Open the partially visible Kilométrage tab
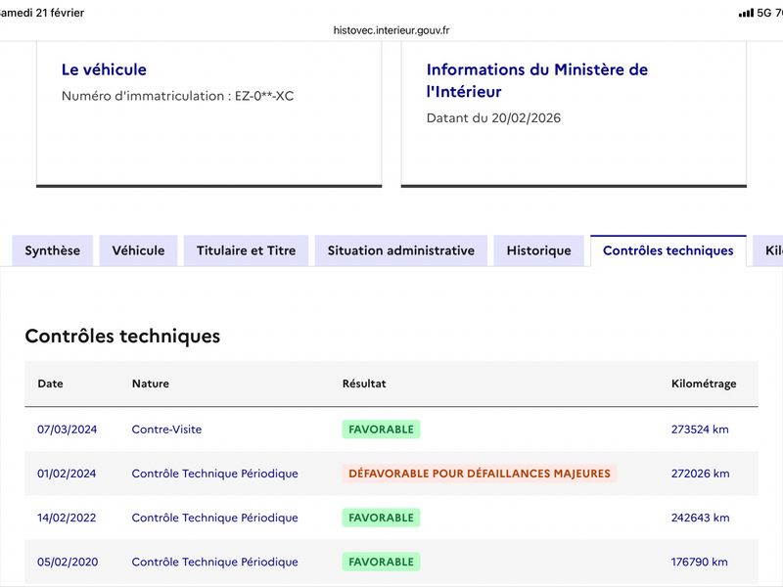Viewport: 783px width, 587px height. click(768, 250)
